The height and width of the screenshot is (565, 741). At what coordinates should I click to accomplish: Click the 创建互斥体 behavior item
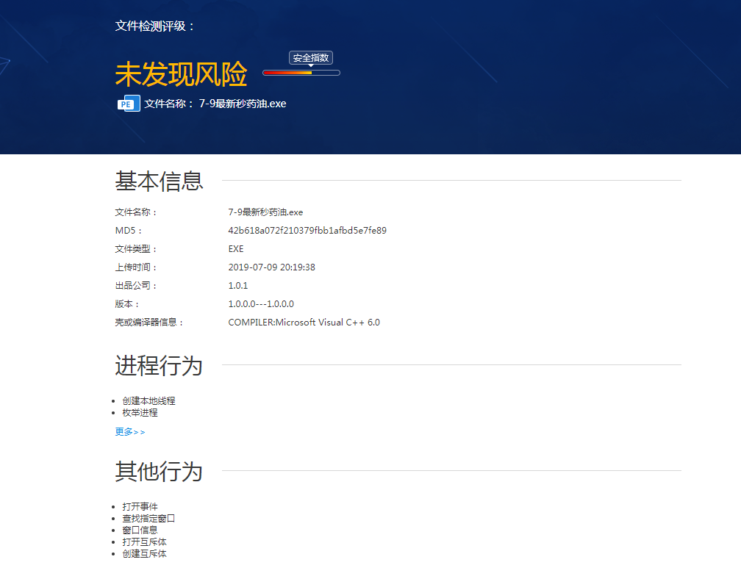click(x=144, y=554)
